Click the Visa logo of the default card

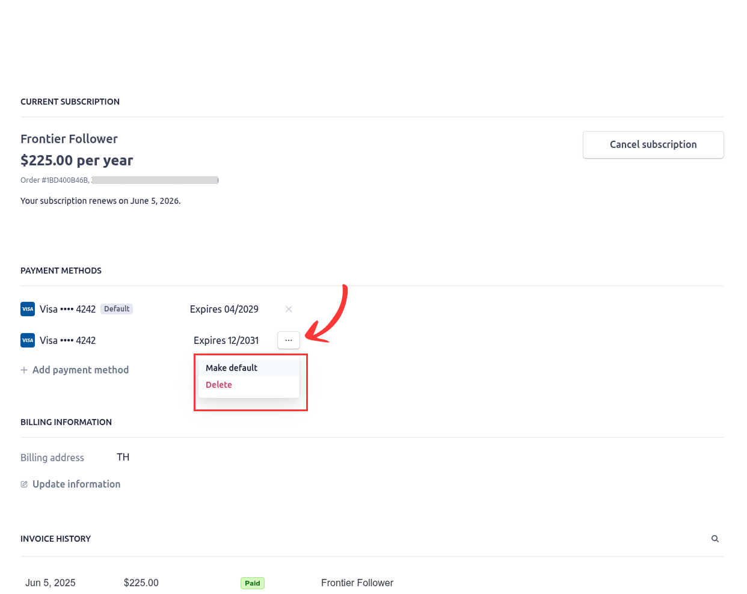(x=28, y=309)
